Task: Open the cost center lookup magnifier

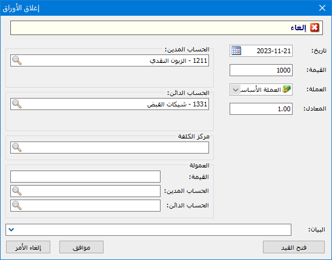Action: click(17, 148)
